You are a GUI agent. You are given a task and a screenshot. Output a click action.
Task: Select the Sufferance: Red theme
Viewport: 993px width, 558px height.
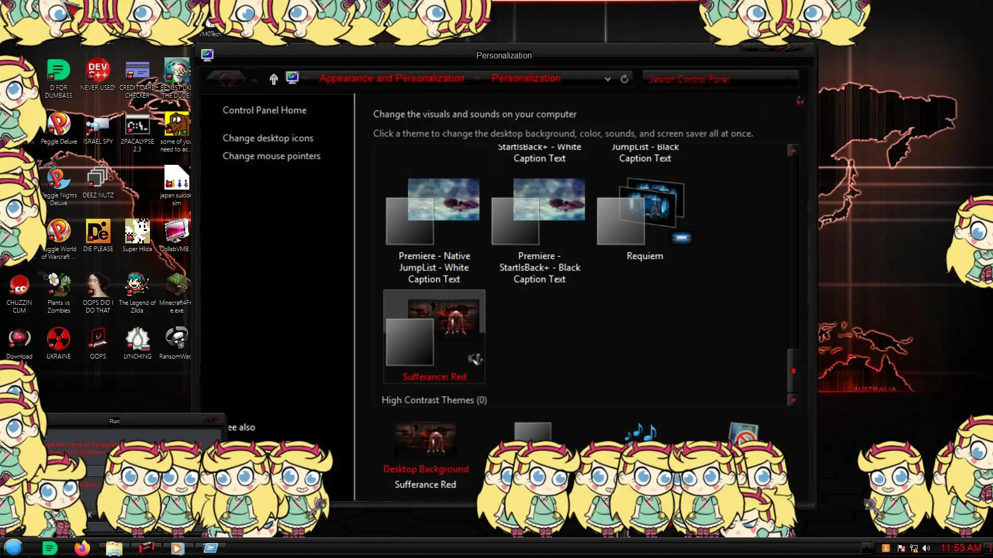click(x=434, y=335)
